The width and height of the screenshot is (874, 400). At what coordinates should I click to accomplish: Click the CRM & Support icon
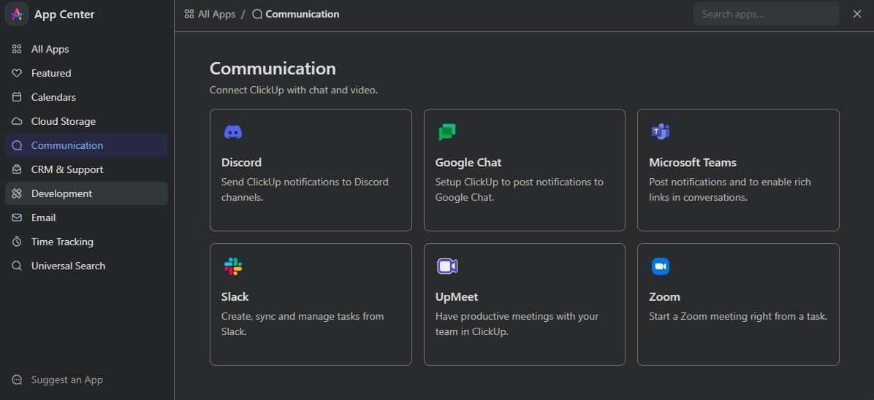tap(17, 169)
